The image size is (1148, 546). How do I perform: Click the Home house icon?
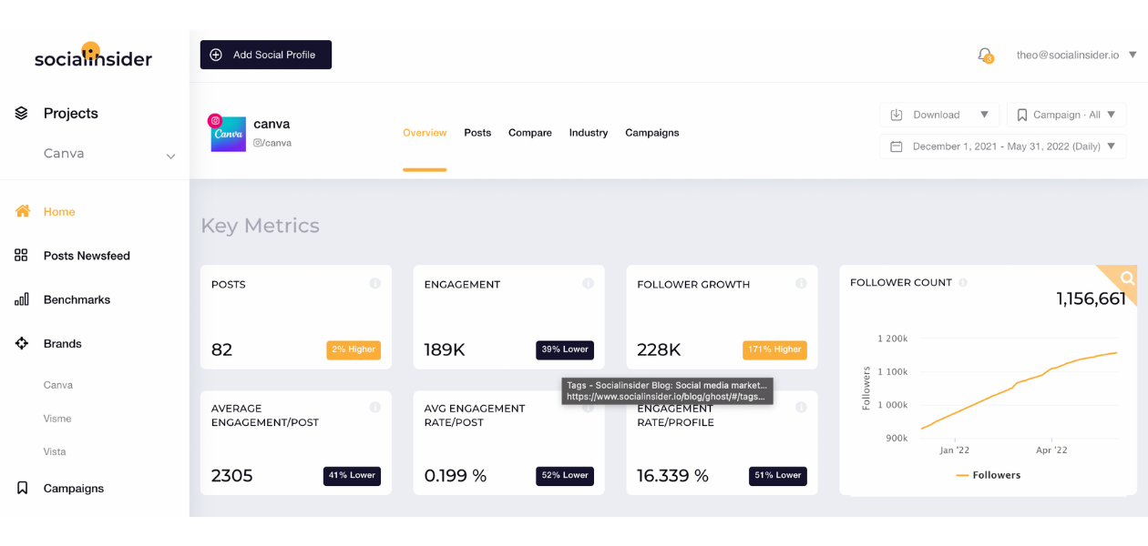[x=23, y=211]
